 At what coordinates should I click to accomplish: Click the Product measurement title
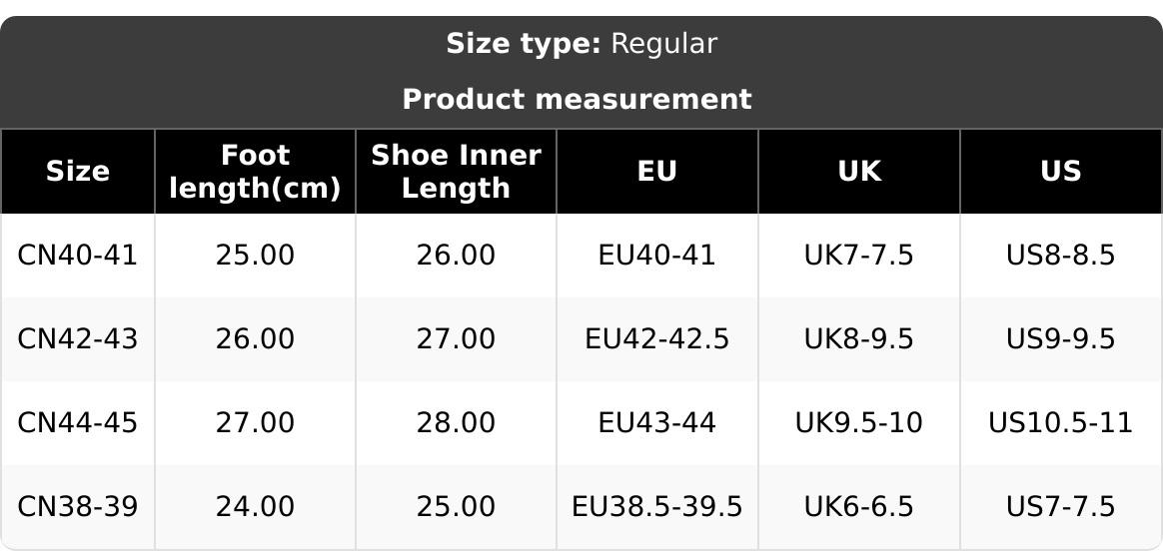[x=577, y=100]
